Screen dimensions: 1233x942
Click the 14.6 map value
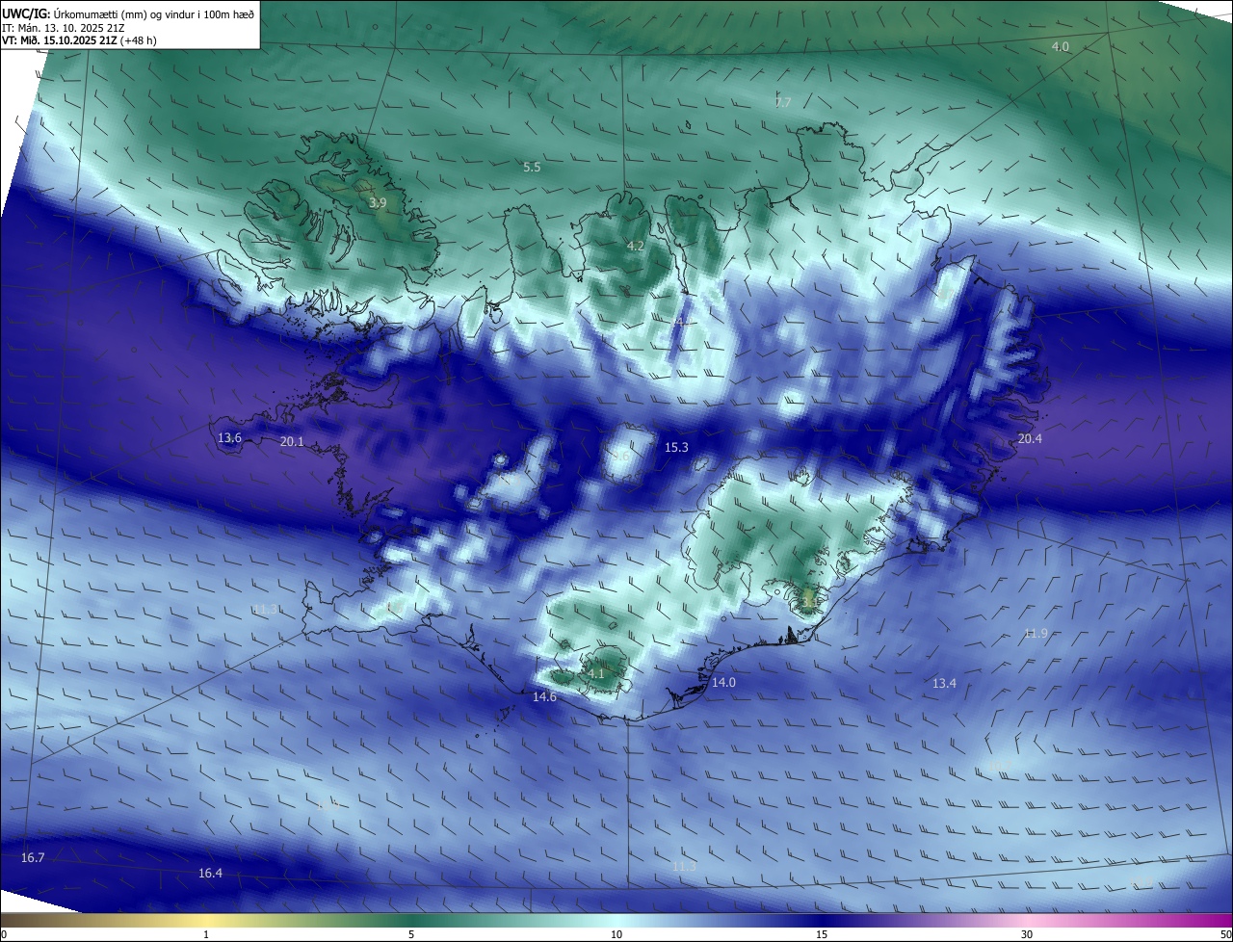coord(545,696)
